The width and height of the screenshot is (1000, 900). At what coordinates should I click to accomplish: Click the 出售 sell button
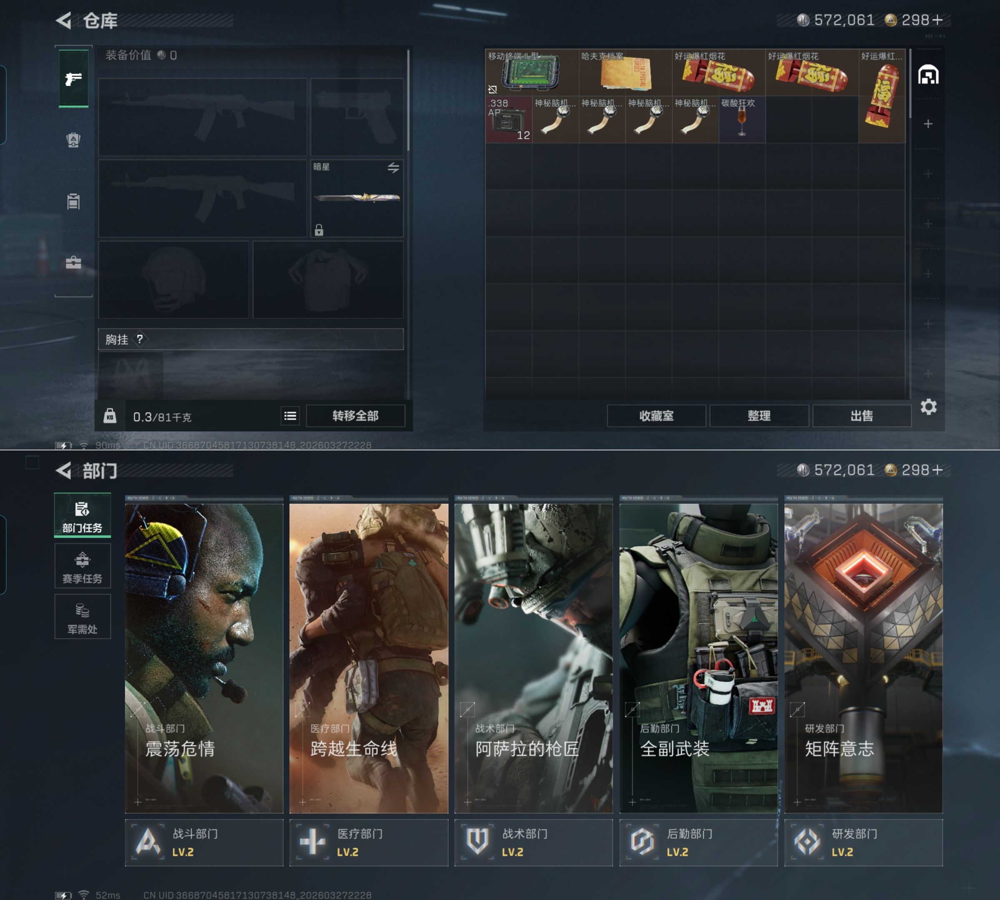point(862,416)
